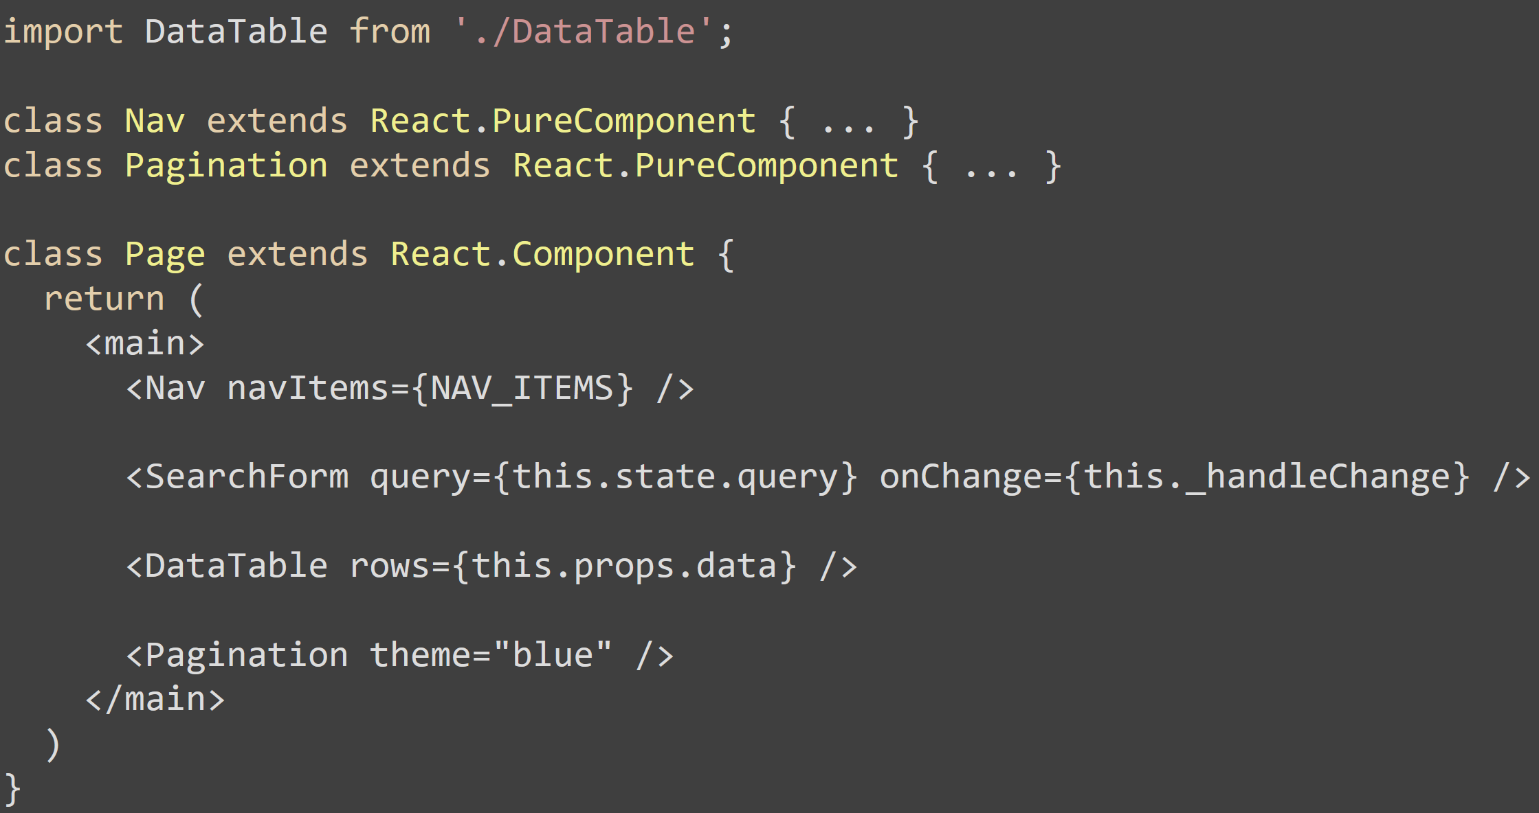Click the "blue" theme string value
This screenshot has width=1539, height=813.
[553, 654]
